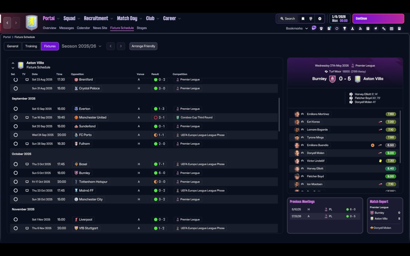Click the TV icon on the Brentford row
The width and height of the screenshot is (410, 256).
coord(27,80)
